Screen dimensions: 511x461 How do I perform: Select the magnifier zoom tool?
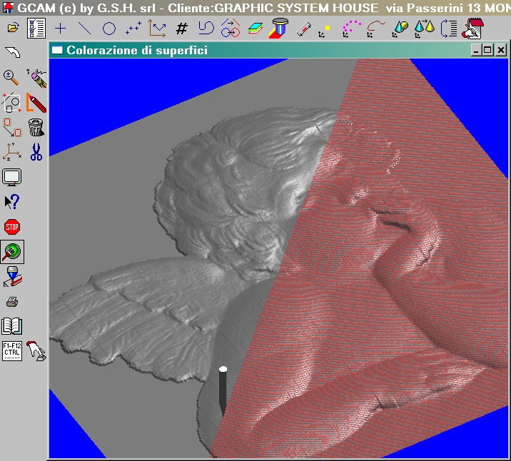point(11,78)
